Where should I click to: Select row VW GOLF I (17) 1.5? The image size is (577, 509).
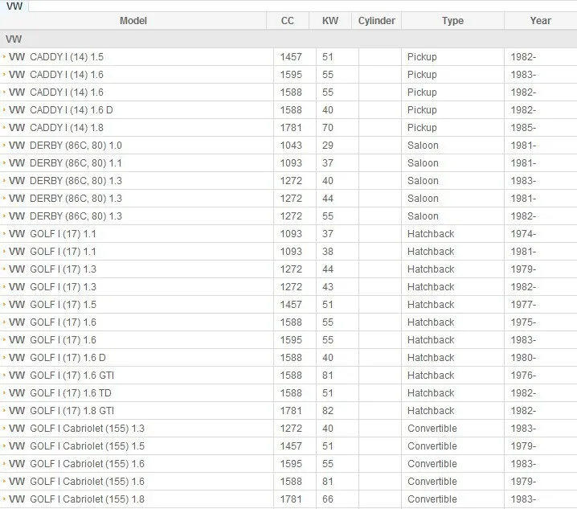point(288,305)
